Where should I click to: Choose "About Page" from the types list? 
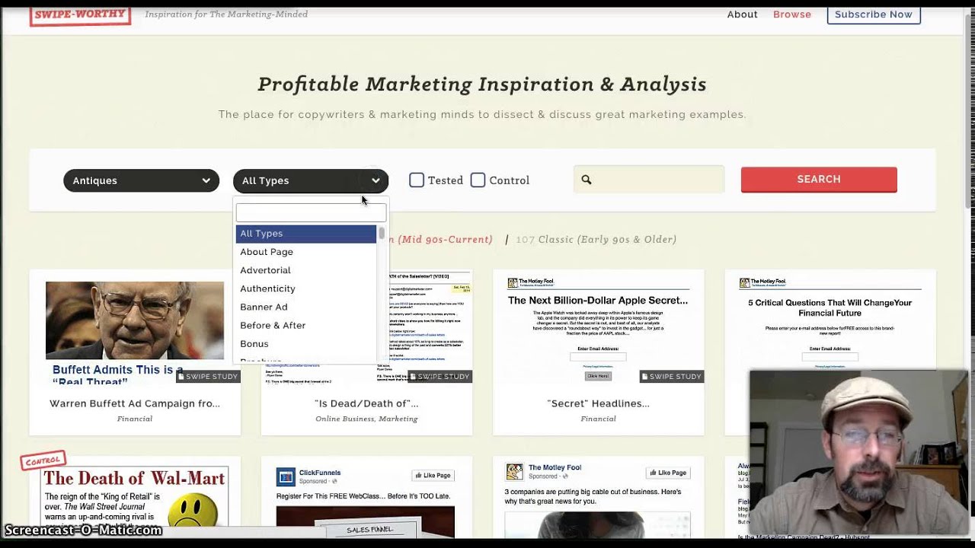pos(305,252)
